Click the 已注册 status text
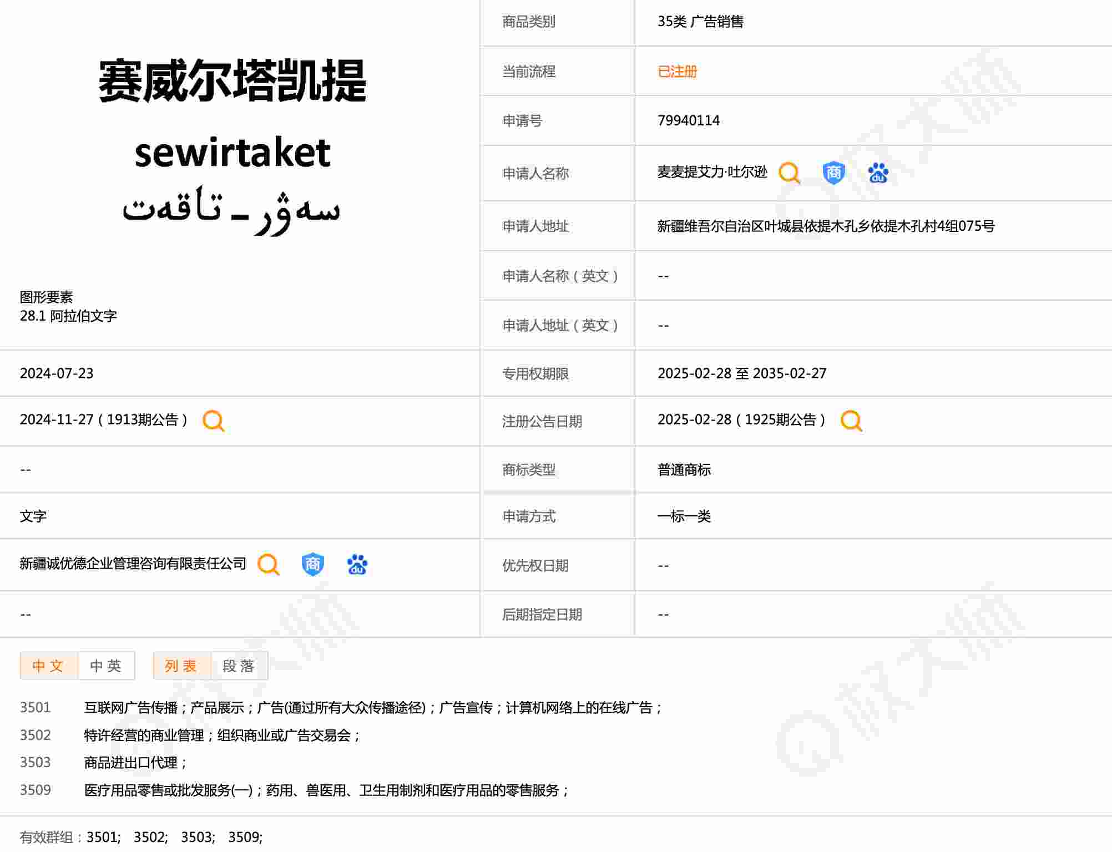 coord(677,72)
